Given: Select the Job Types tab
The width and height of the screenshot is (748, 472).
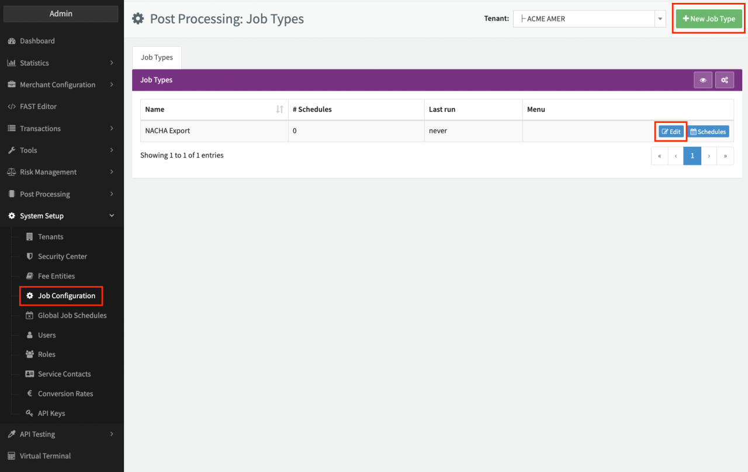Looking at the screenshot, I should pyautogui.click(x=157, y=57).
